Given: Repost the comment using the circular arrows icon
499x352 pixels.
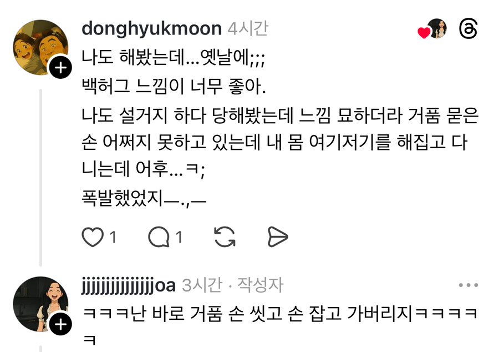Looking at the screenshot, I should [225, 237].
